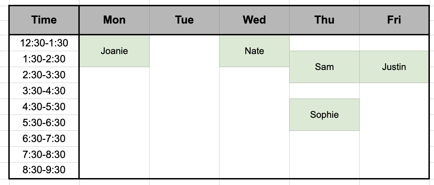Click the 4:30-5:30 time label
Image resolution: width=434 pixels, height=185 pixels.
[x=44, y=107]
